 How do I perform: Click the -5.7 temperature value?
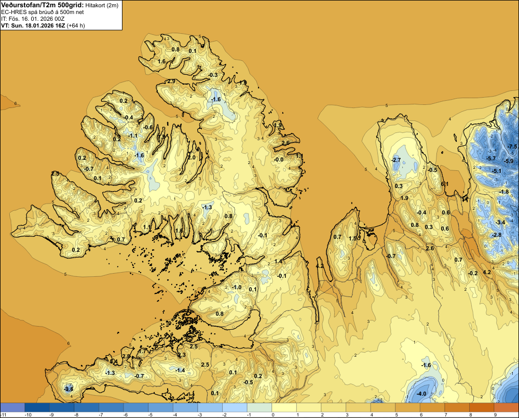click(491, 158)
